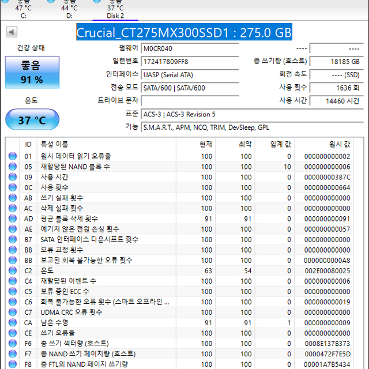369x369 pixels.
Task: Switch to the Disk 2 tab
Action: click(x=115, y=10)
